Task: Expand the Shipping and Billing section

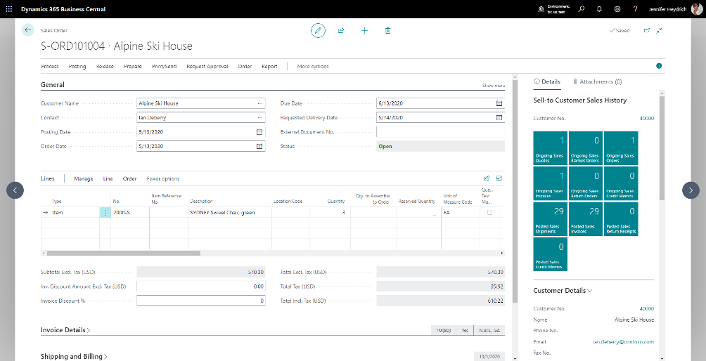Action: click(74, 357)
